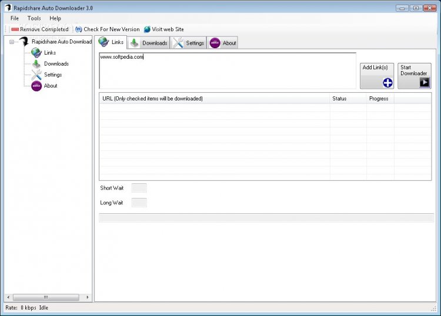Click the Links tab globe icon
The width and height of the screenshot is (441, 316).
coord(103,42)
